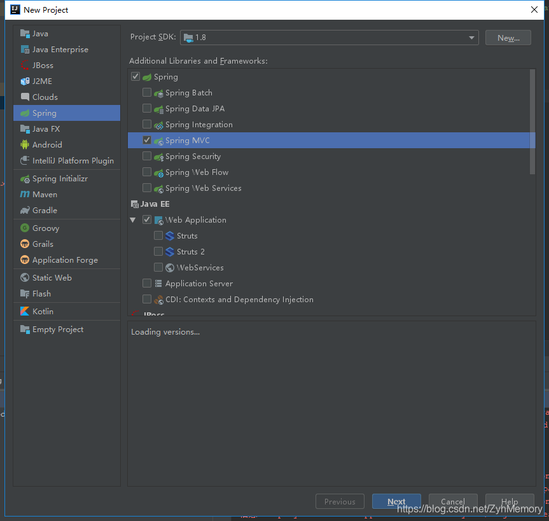
Task: Click the Spring Security icon
Action: pyautogui.click(x=158, y=157)
